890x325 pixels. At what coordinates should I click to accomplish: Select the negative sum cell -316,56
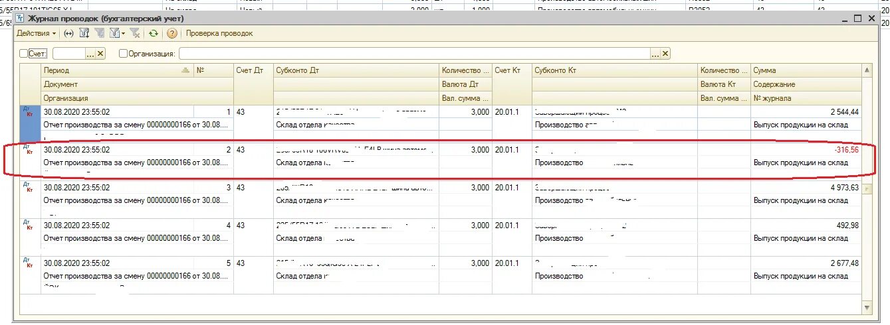(806, 150)
